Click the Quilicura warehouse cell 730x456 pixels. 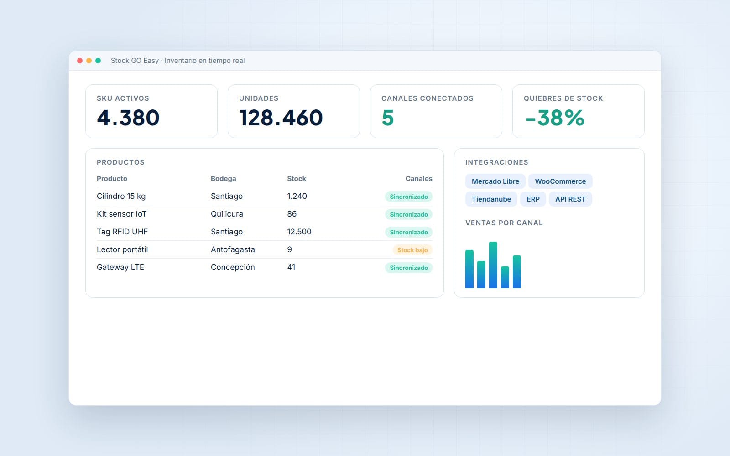point(227,214)
